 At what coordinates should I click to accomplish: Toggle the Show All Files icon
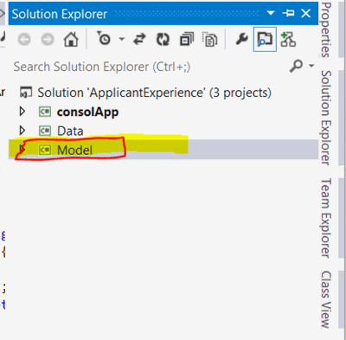(x=209, y=39)
